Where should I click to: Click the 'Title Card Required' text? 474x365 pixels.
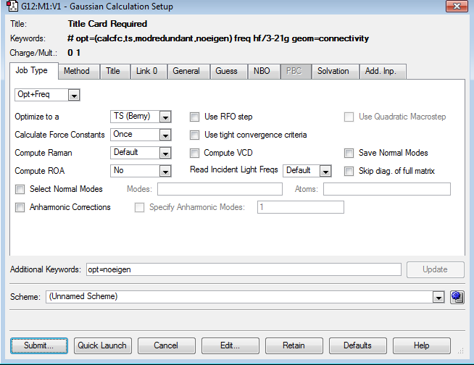point(107,24)
